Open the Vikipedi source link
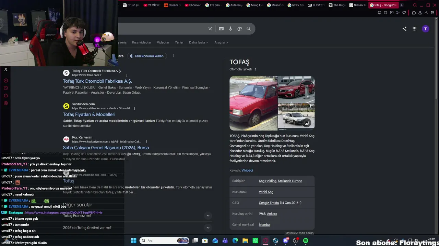The width and height of the screenshot is (439, 246). pos(247,170)
